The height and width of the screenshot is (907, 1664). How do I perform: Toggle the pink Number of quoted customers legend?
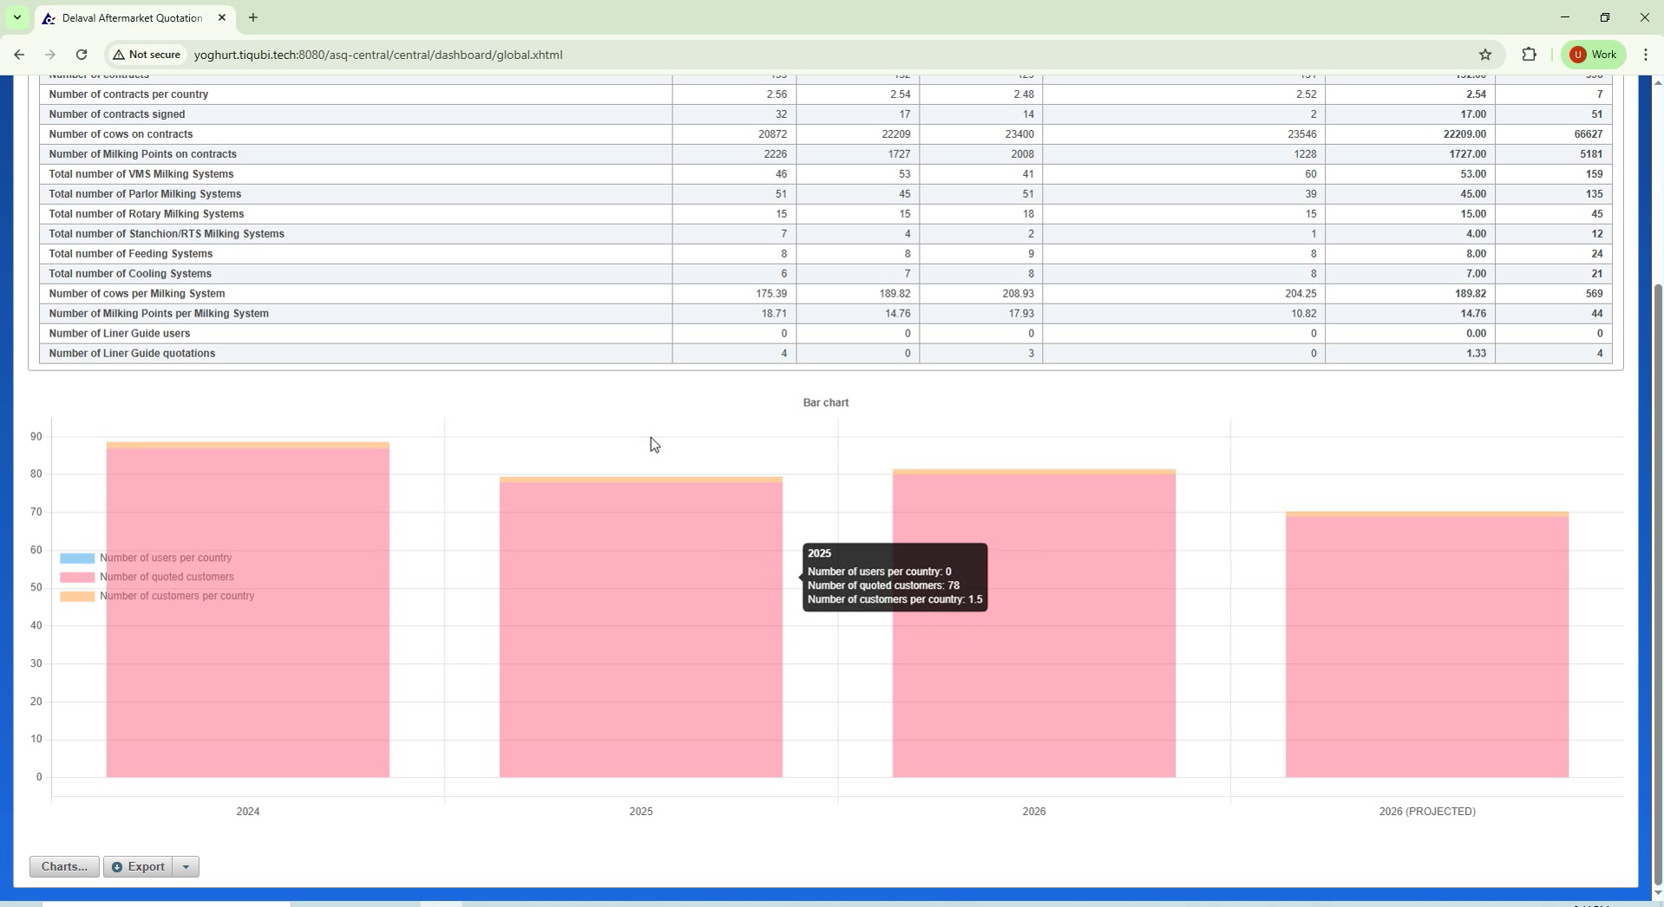(147, 577)
